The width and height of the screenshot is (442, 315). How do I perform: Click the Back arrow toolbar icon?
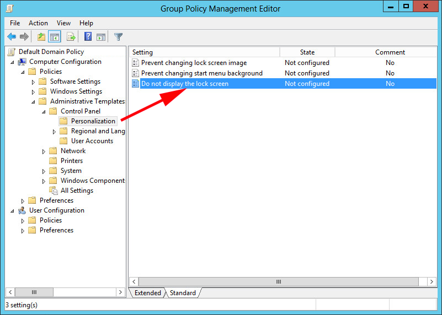[x=12, y=36]
